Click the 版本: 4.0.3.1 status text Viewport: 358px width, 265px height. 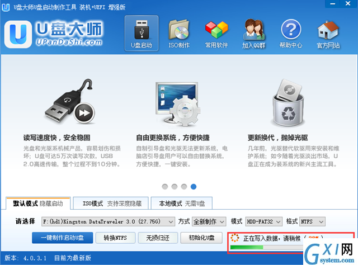[25, 258]
